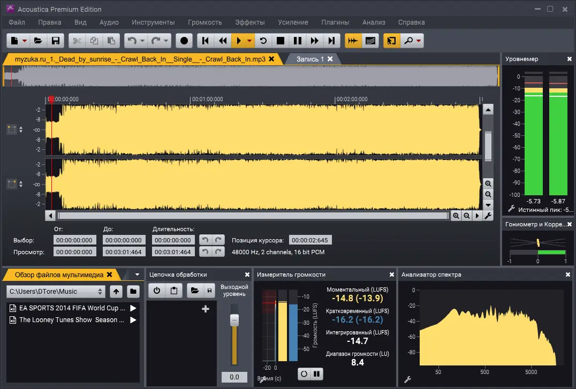Adjust the Выходной уровень slider

234,321
